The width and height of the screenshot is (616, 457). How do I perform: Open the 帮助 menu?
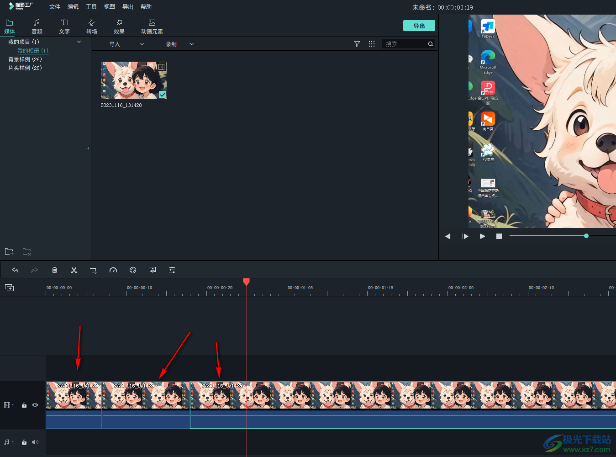(146, 7)
